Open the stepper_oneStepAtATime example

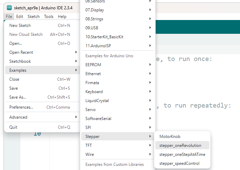point(182,154)
